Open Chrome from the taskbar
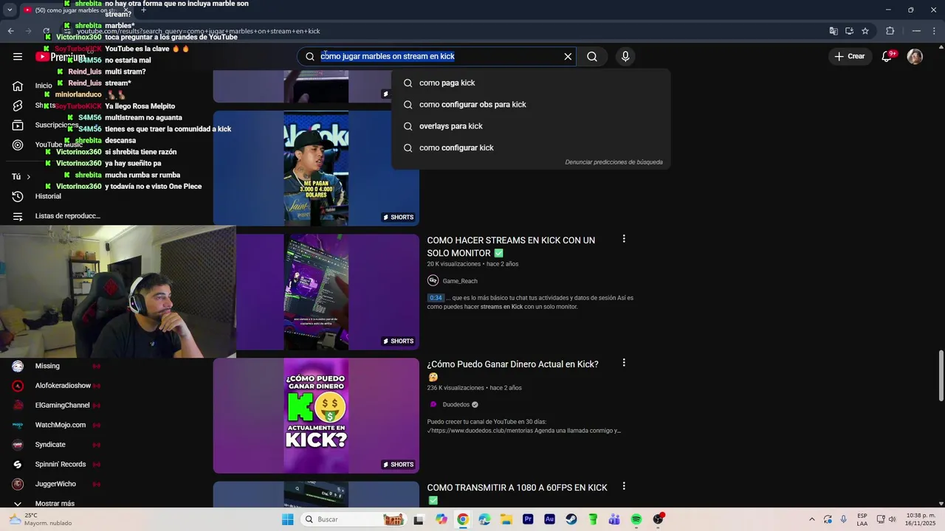 pos(463,519)
